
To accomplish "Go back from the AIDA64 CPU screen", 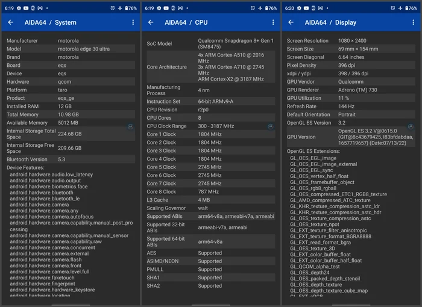I will point(151,22).
